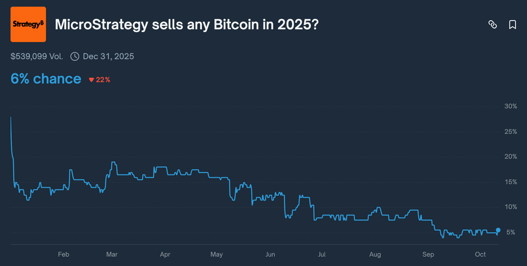Click the 15% gridline label
Viewport: 527px width, 266px height.
coord(511,182)
